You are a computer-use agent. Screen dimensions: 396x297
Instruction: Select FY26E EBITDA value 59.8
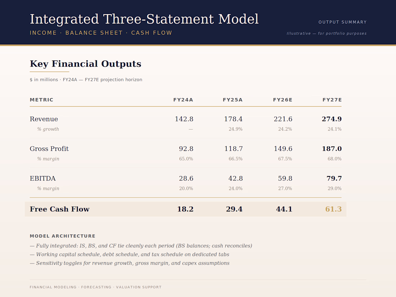pos(285,179)
